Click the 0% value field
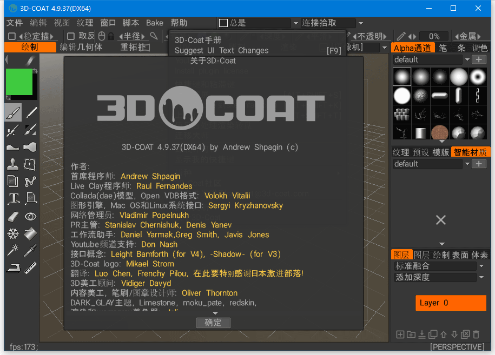Screen dimensions: 495x355 pyautogui.click(x=434, y=36)
